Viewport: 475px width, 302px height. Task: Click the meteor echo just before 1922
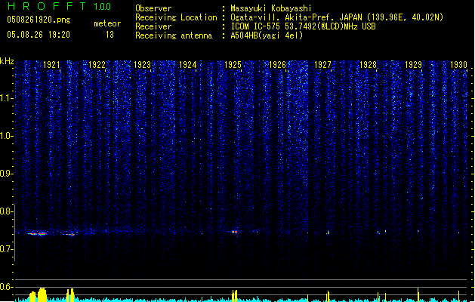(69, 234)
